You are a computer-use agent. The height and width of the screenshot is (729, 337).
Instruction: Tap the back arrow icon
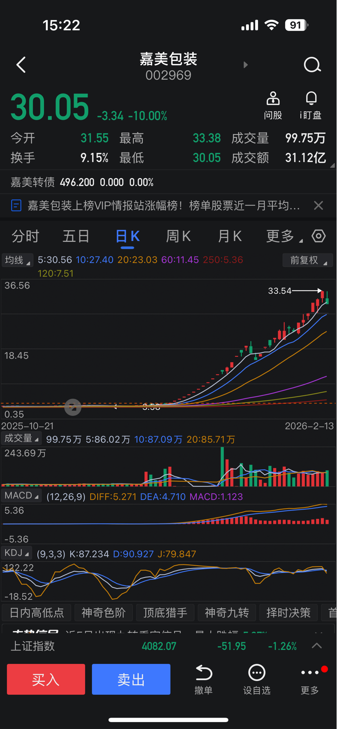pyautogui.click(x=21, y=65)
